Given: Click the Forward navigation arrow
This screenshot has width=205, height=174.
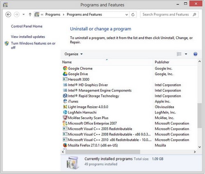Looking at the screenshot, I should click(x=16, y=14).
